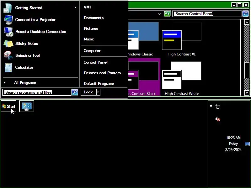Open Control Panel from Start menu

(95, 62)
